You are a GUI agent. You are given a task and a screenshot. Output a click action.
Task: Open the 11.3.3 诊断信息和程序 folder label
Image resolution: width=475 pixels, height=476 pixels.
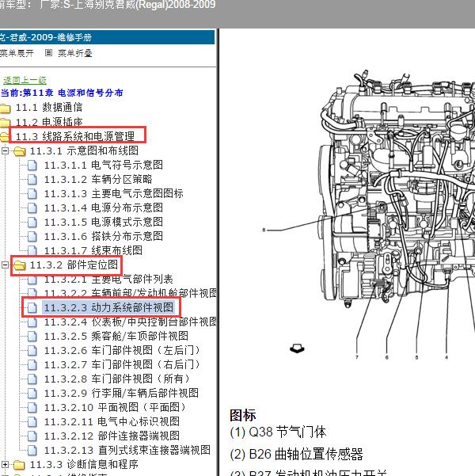click(x=84, y=464)
